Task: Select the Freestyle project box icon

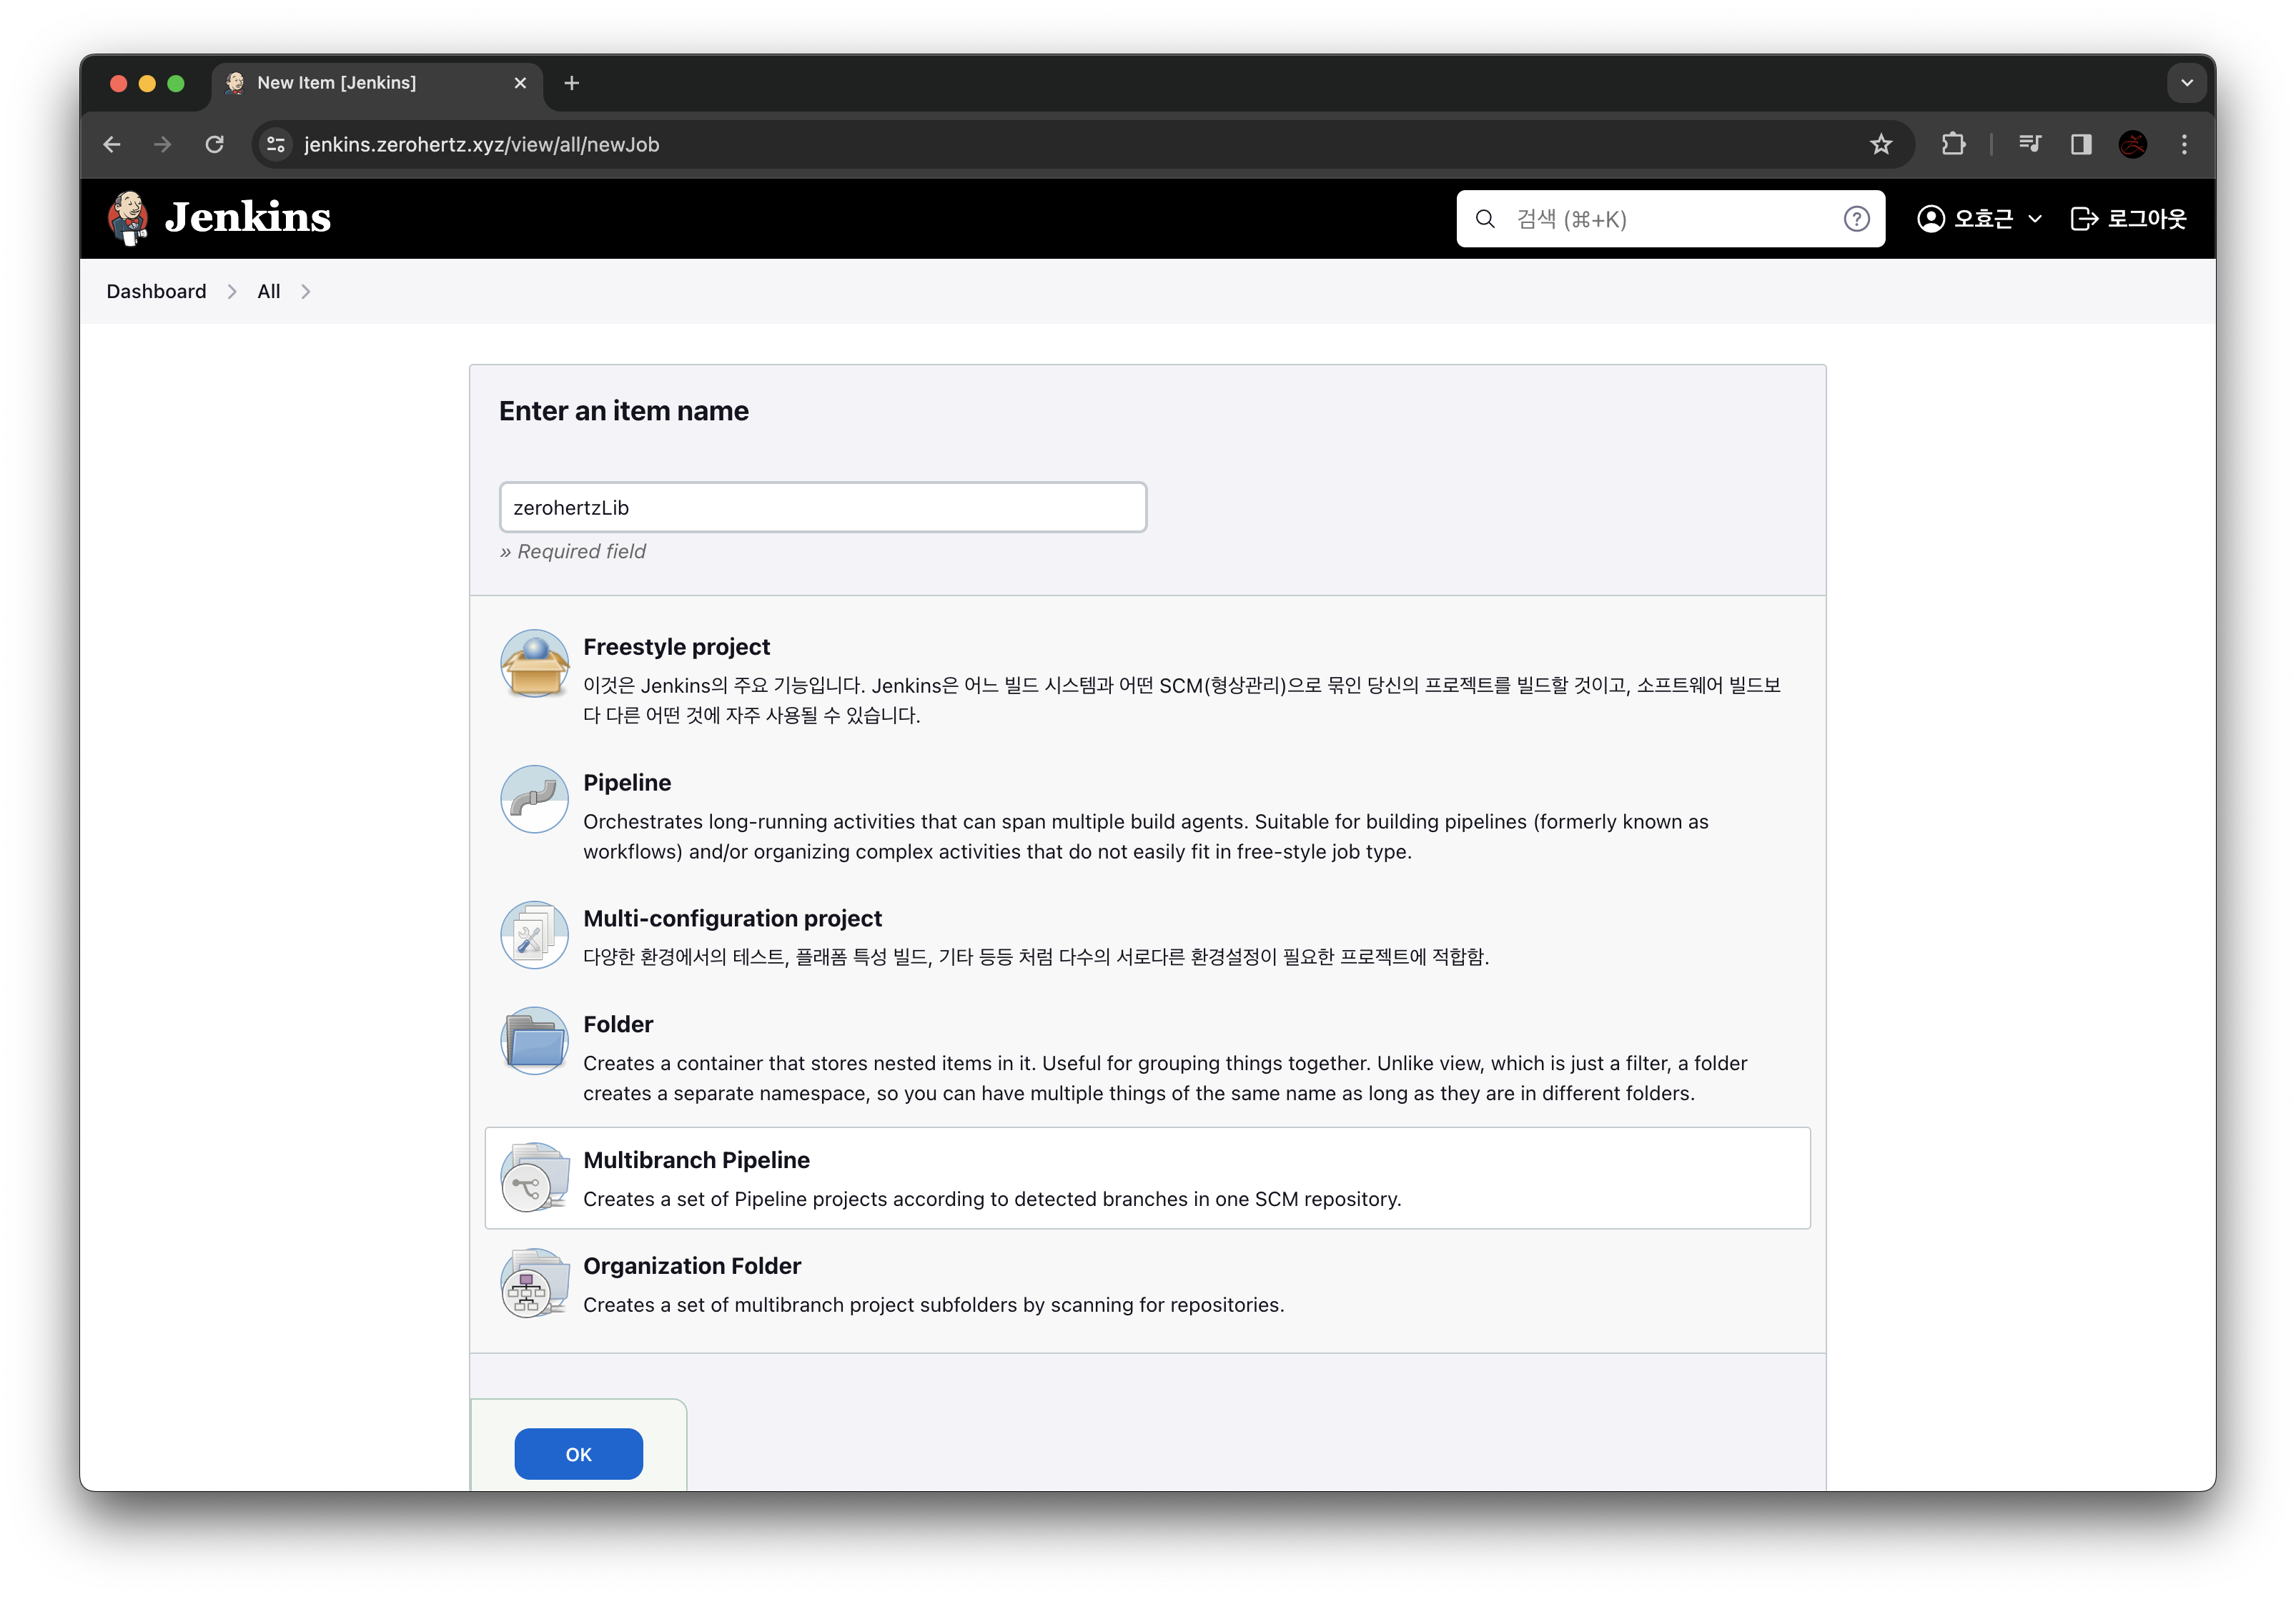Action: 534,663
